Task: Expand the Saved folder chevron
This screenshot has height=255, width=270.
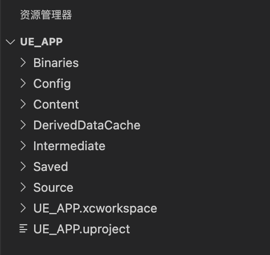Action: [x=23, y=166]
